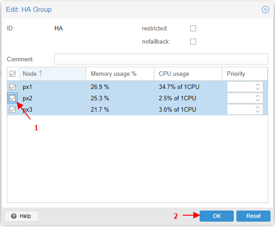Uncheck the px2 node checkbox
The height and width of the screenshot is (227, 275).
tap(13, 98)
